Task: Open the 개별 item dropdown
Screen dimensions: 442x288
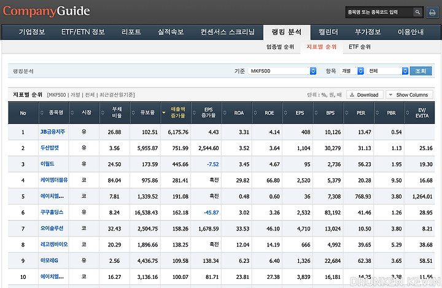Action: tap(352, 71)
